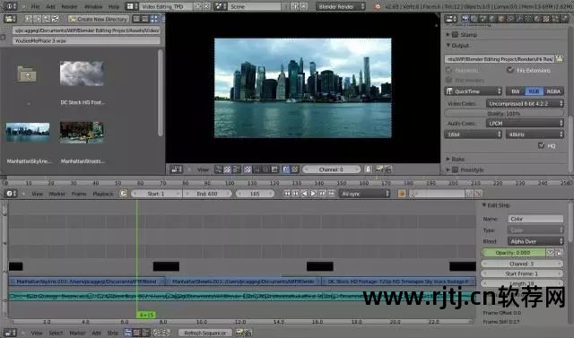Play the animation forward
This screenshot has width=574, height=338.
click(313, 194)
